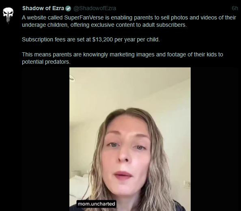Click the word SuperFanVerse in the post
The width and height of the screenshot is (241, 211).
(x=84, y=17)
